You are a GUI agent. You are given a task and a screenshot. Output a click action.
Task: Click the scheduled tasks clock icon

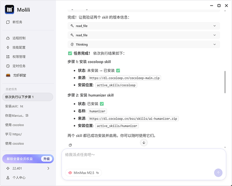(x=8, y=66)
